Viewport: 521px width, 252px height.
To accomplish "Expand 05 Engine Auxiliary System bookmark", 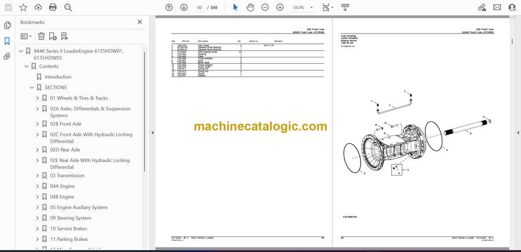I will point(37,207).
